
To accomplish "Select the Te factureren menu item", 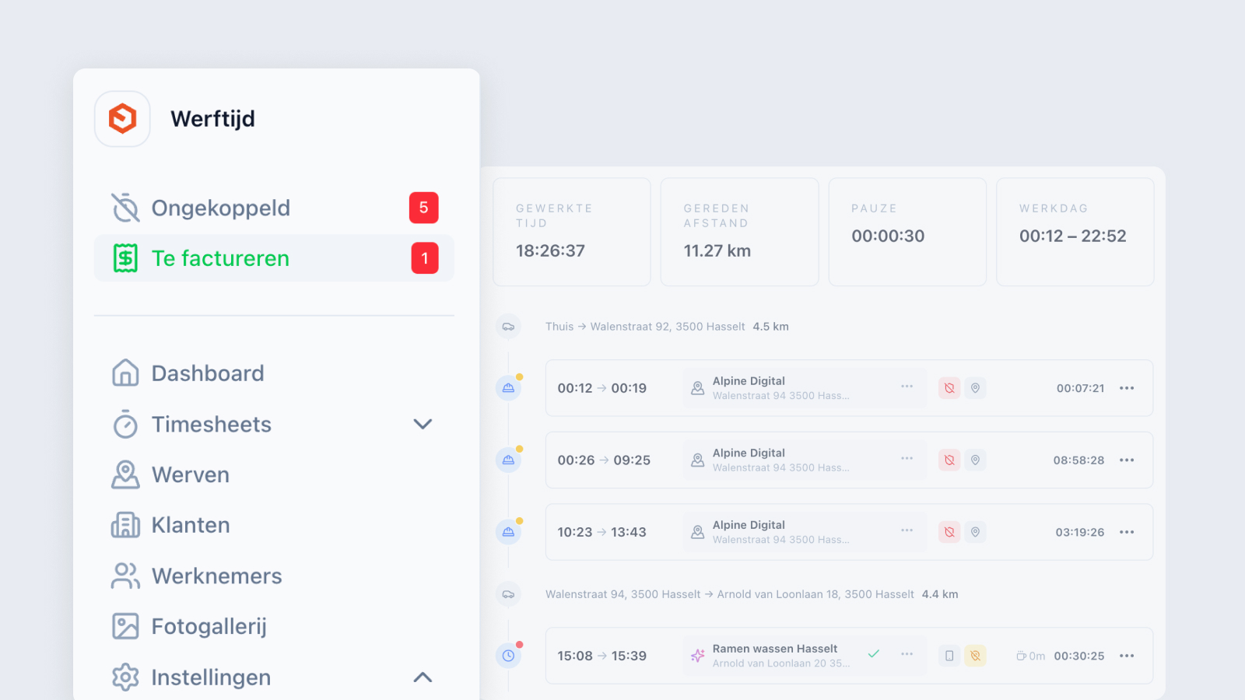I will click(x=274, y=258).
